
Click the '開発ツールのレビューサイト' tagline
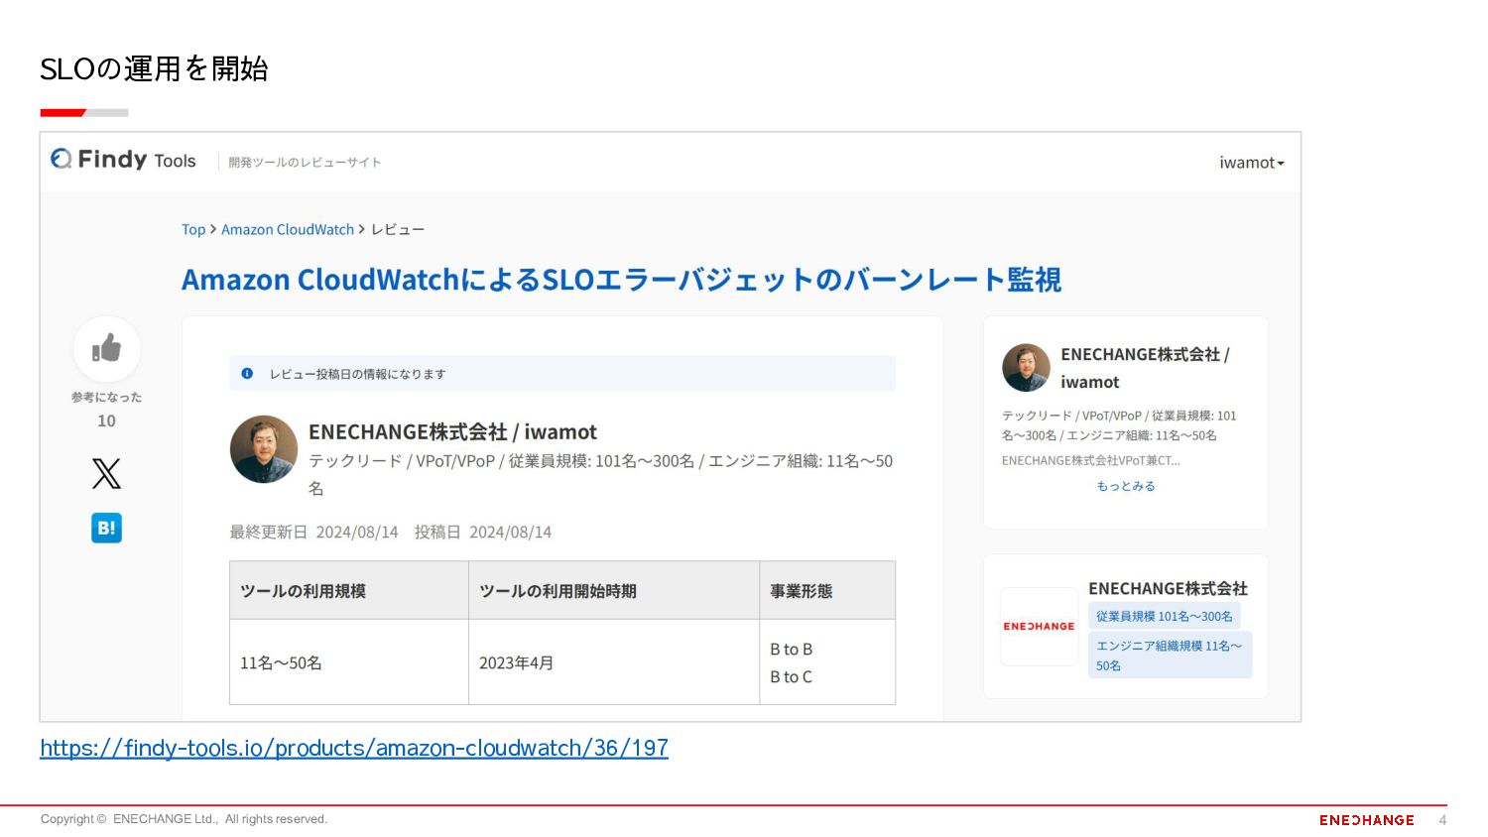pos(305,163)
